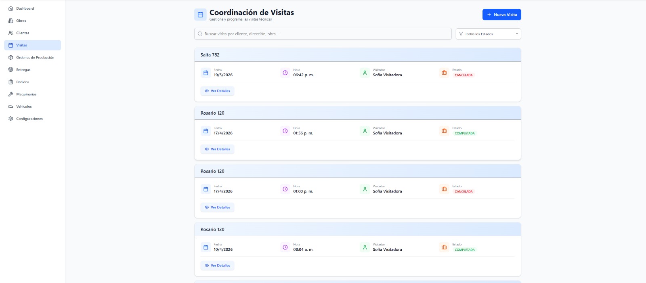Click the Obras building icon
The width and height of the screenshot is (646, 283).
pos(11,21)
